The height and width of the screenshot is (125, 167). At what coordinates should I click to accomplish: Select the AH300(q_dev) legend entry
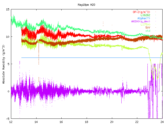tap(141, 21)
